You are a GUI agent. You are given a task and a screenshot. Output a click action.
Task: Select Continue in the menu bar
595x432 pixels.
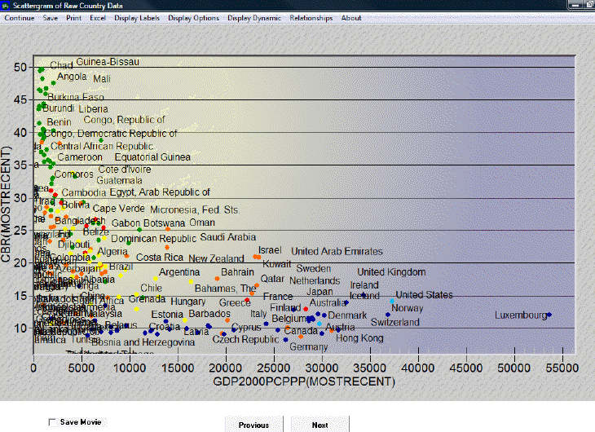(x=20, y=18)
